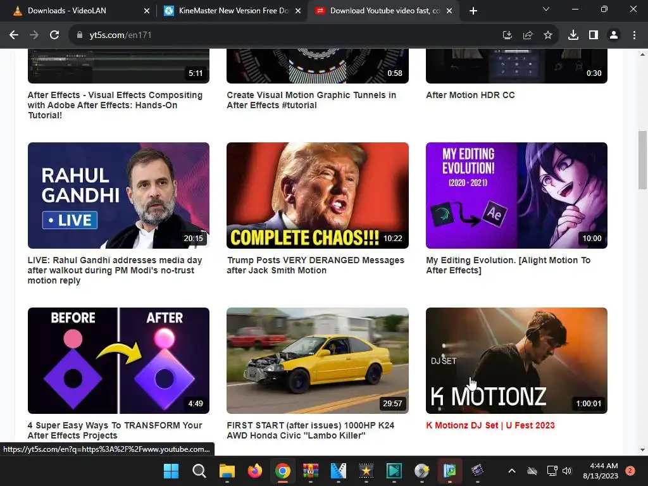Open K Motionz DJ Set thumbnail

coord(516,360)
